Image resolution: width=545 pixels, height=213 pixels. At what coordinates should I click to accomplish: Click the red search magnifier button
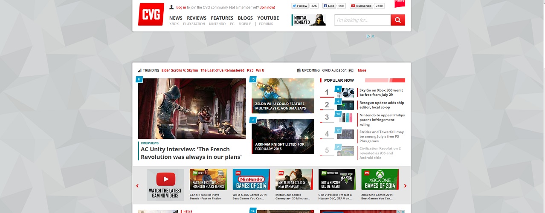[x=398, y=20]
